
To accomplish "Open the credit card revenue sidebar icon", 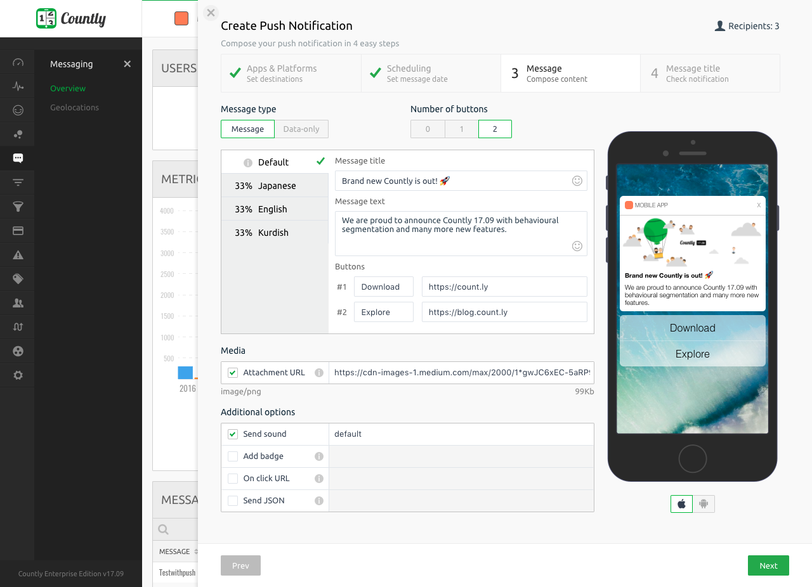I will 18,231.
